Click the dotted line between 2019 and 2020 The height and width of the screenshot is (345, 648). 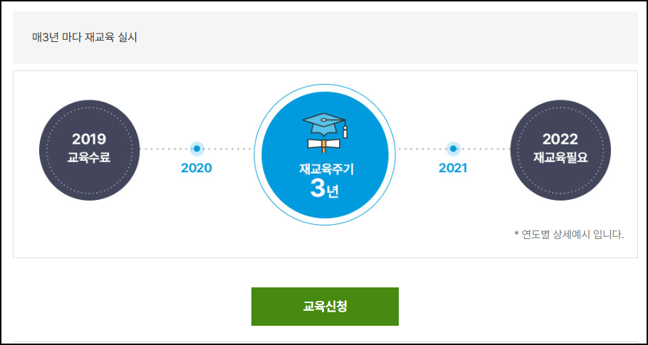[x=165, y=149]
